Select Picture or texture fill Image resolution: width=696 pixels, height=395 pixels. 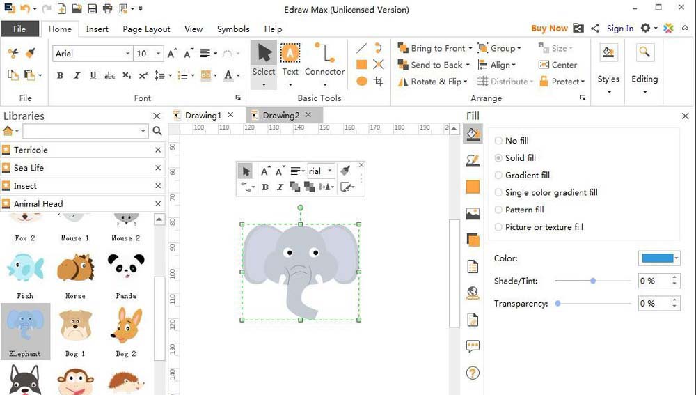(539, 227)
